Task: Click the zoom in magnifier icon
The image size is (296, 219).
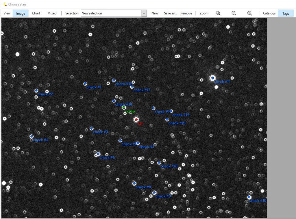Action: coord(249,13)
